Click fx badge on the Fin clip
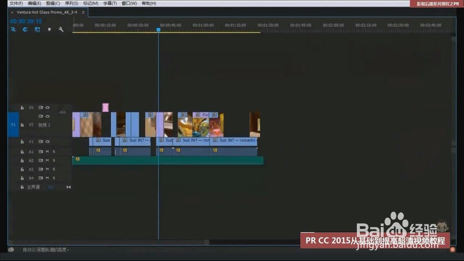This screenshot has height=261, width=464. (x=198, y=115)
